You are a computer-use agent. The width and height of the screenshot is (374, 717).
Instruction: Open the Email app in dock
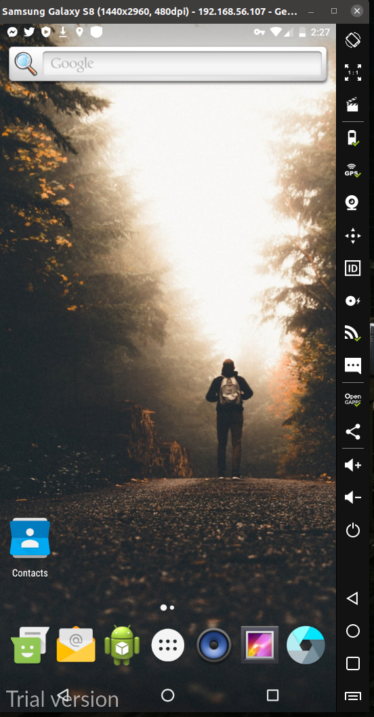pyautogui.click(x=76, y=644)
